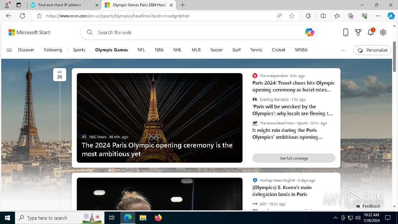Viewport: 398px width, 224px height.
Task: View site information via the lock icon
Action: [x=39, y=16]
